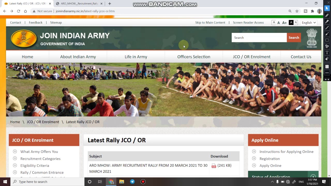Image resolution: width=331 pixels, height=186 pixels.
Task: Close the Latest Rally JCO / OR tab
Action: click(50, 4)
